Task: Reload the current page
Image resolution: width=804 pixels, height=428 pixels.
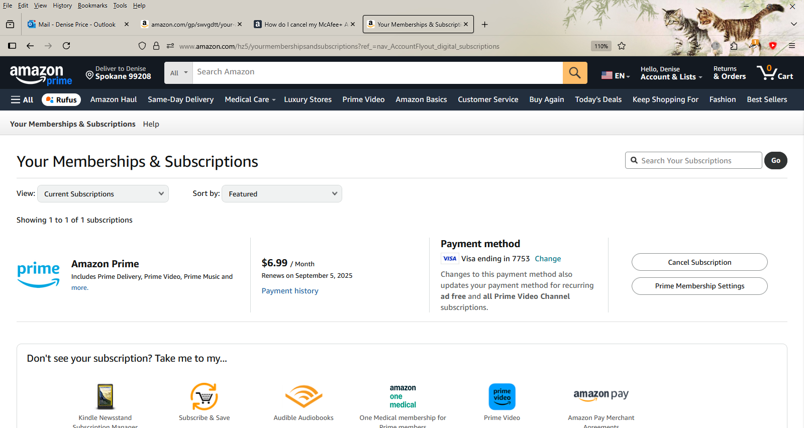Action: coord(66,46)
